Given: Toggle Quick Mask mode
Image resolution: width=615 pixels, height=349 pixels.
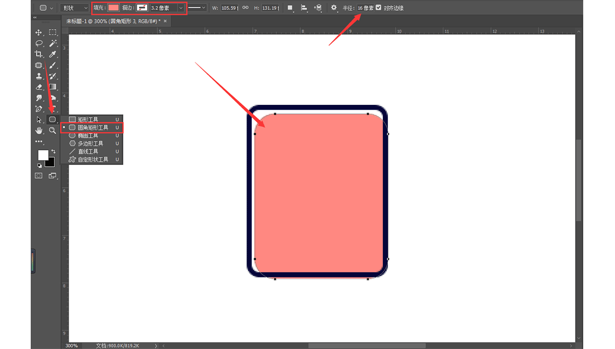Looking at the screenshot, I should pyautogui.click(x=39, y=176).
